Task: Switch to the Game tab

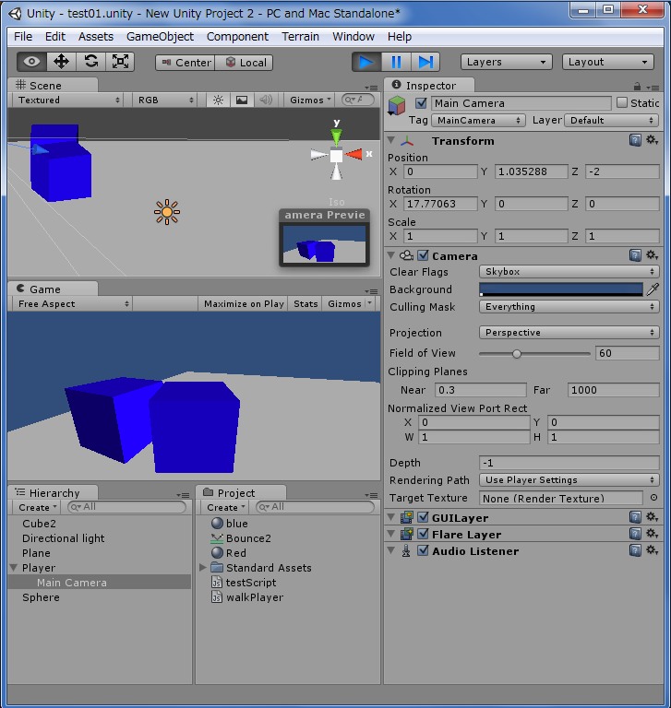Action: 53,289
